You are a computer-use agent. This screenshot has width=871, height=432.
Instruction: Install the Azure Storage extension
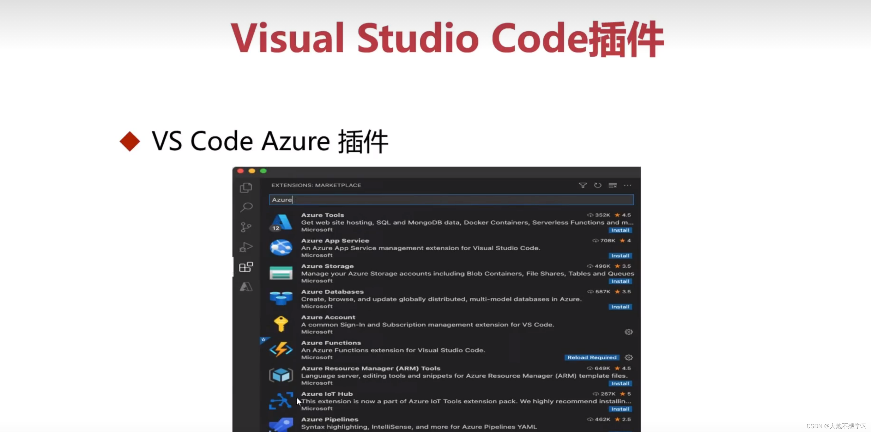[620, 281]
